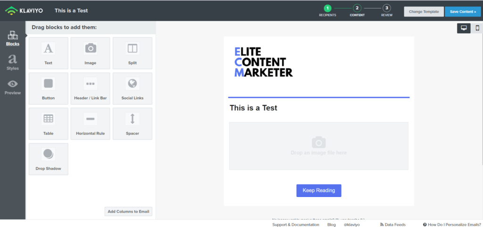Select the Spacer block
This screenshot has width=483, height=227.
pos(133,124)
